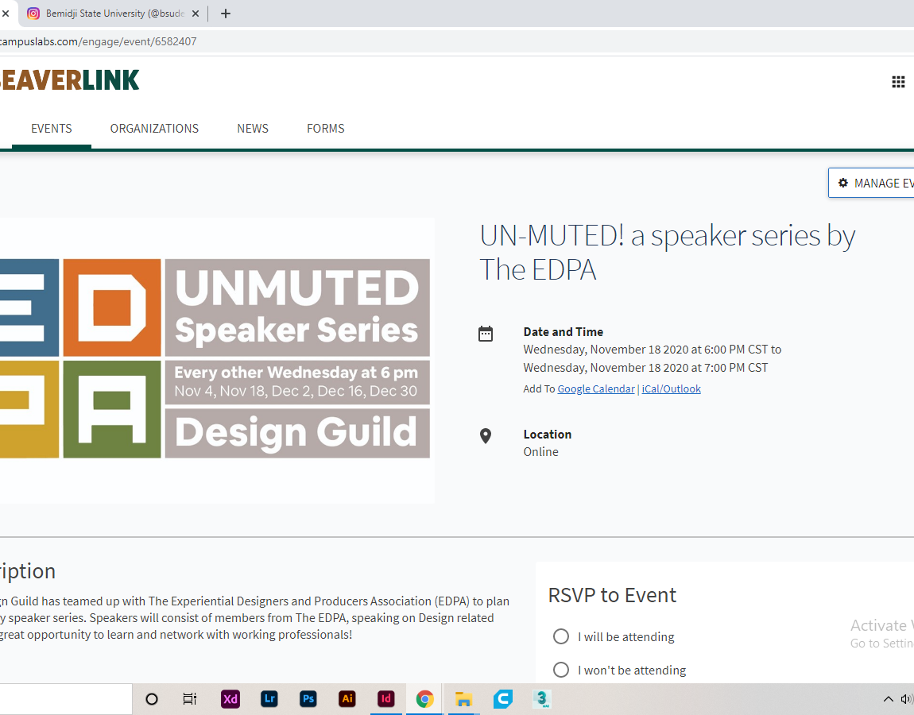The width and height of the screenshot is (914, 715).
Task: Open File Explorer from the taskbar
Action: pyautogui.click(x=464, y=698)
